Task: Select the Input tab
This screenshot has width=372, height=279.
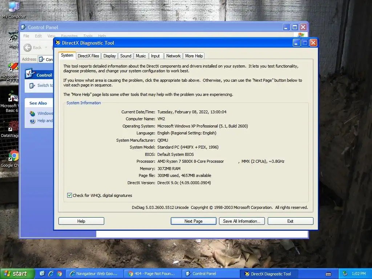Action: pyautogui.click(x=155, y=56)
